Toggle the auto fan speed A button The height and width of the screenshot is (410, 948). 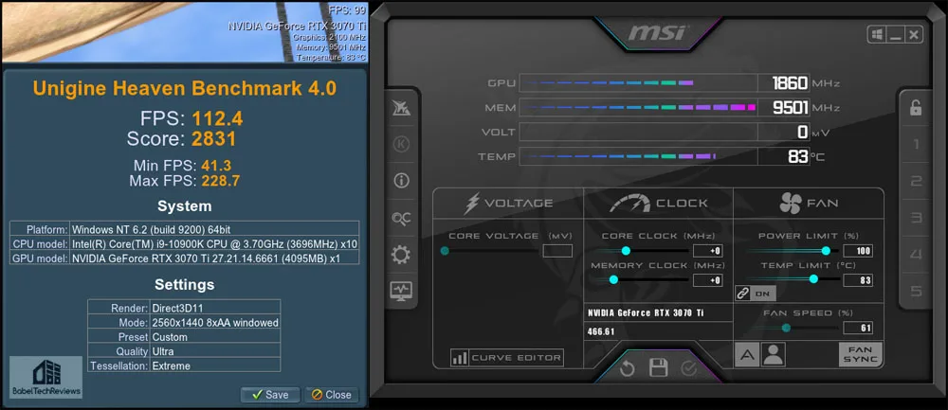747,354
